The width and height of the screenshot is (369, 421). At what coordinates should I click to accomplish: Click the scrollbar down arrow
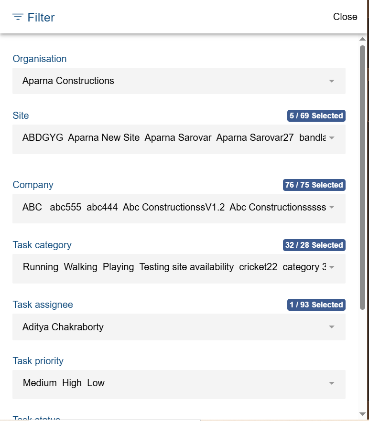point(363,413)
